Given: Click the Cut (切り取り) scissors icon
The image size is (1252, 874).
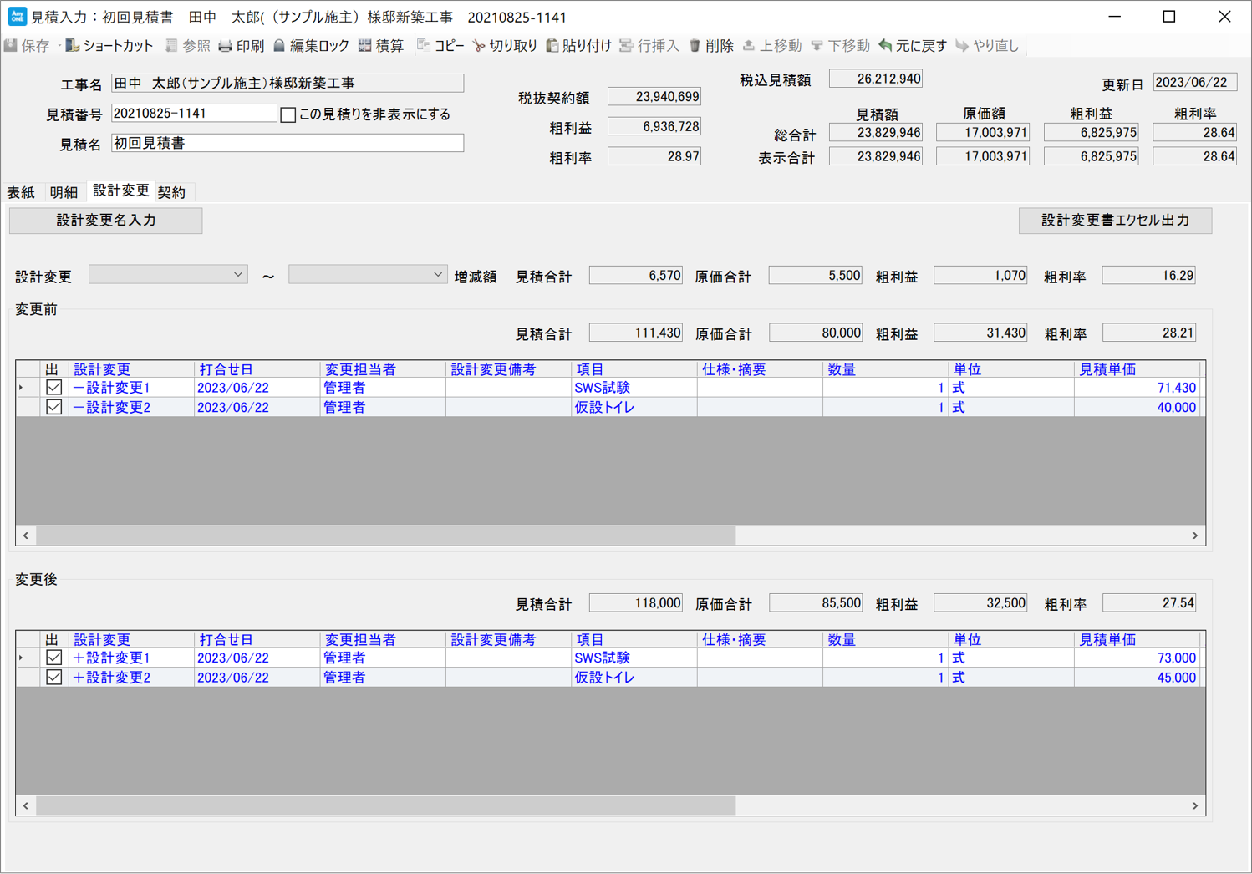Looking at the screenshot, I should pyautogui.click(x=479, y=46).
